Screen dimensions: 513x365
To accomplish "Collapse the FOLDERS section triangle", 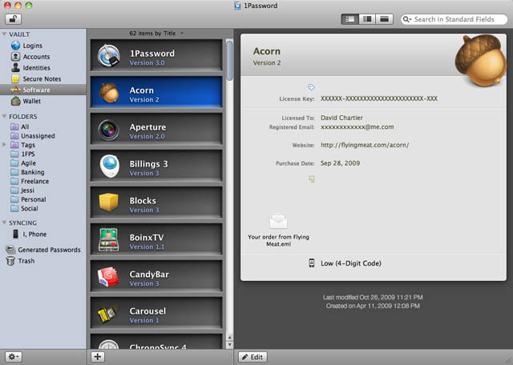I will tap(4, 116).
